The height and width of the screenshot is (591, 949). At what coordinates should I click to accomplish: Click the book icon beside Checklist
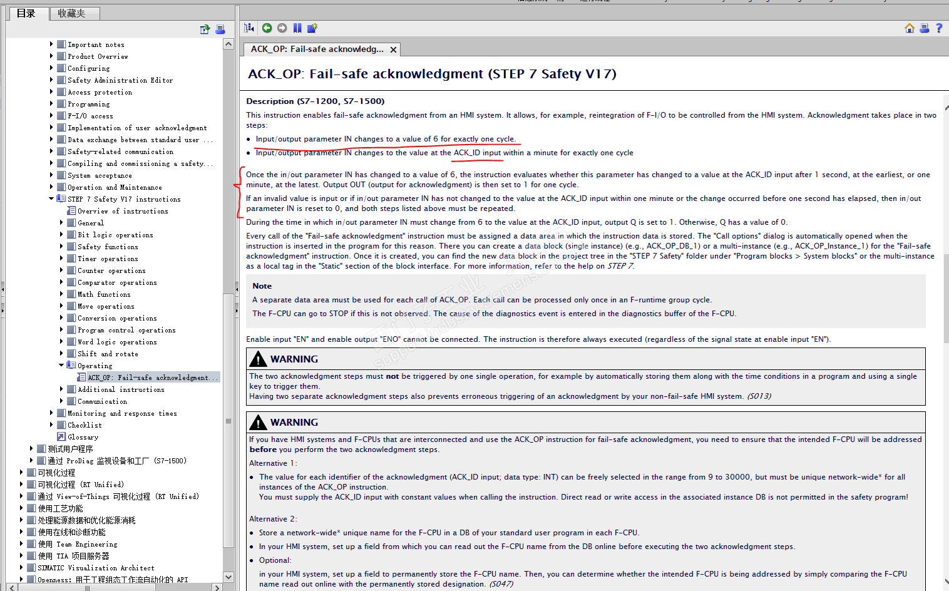pyautogui.click(x=61, y=425)
